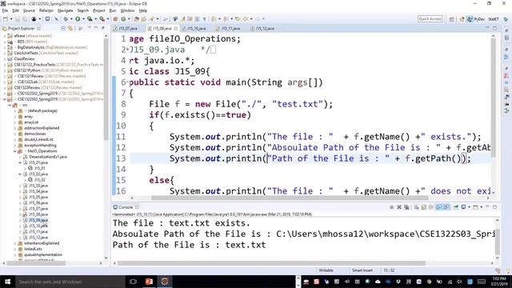The image size is (512, 288).
Task: Click the Open Perspective icon
Action: tap(451, 19)
